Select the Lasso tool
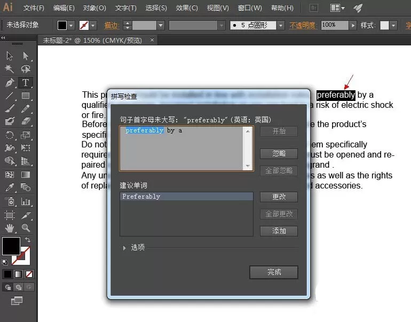 pyautogui.click(x=26, y=69)
